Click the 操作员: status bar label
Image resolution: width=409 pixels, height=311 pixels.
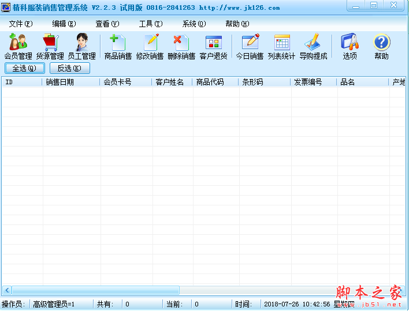point(13,304)
